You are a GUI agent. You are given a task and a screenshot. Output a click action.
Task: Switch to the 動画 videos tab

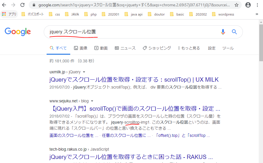tap(101, 48)
